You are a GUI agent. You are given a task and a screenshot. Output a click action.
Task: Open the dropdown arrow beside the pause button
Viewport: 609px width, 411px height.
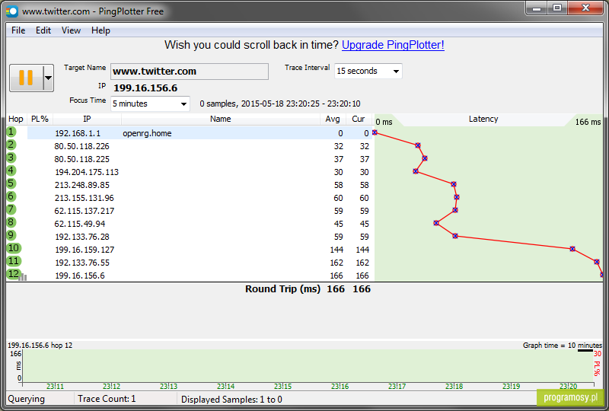[48, 78]
